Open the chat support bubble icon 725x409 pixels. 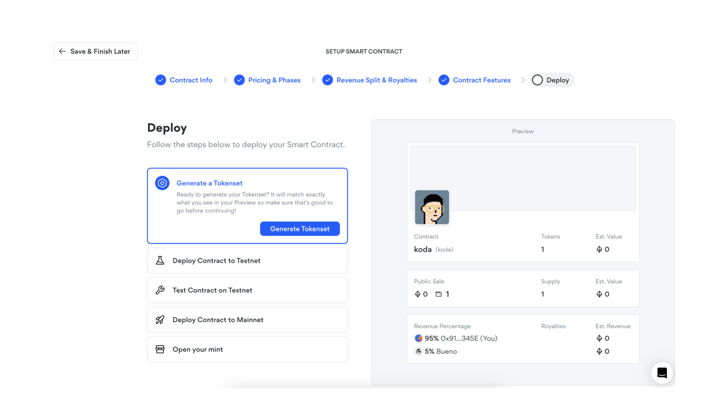(662, 373)
